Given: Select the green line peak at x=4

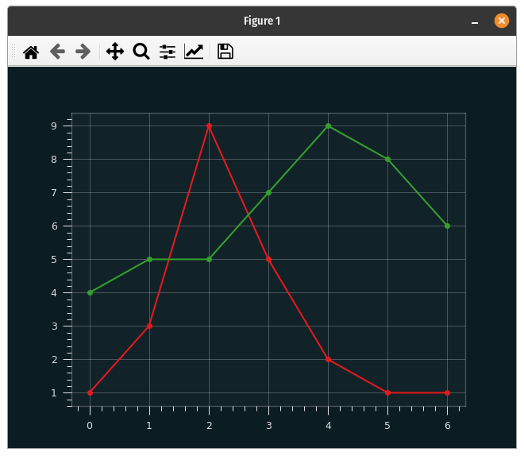Looking at the screenshot, I should point(328,126).
